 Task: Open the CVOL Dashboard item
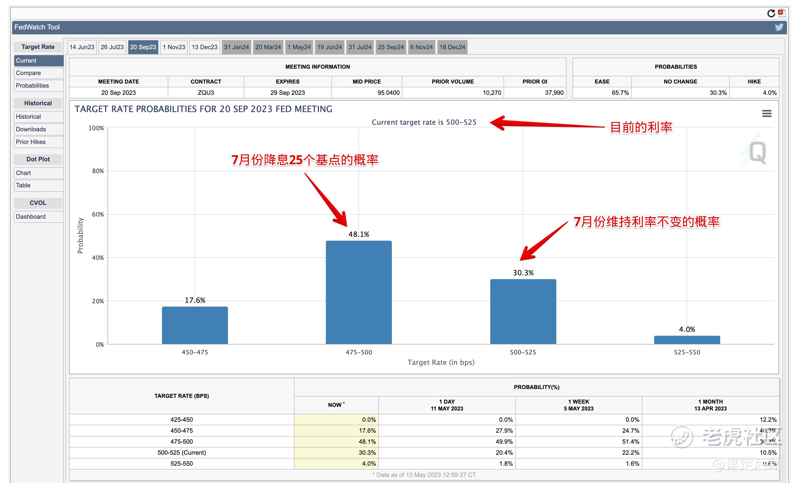coord(38,217)
